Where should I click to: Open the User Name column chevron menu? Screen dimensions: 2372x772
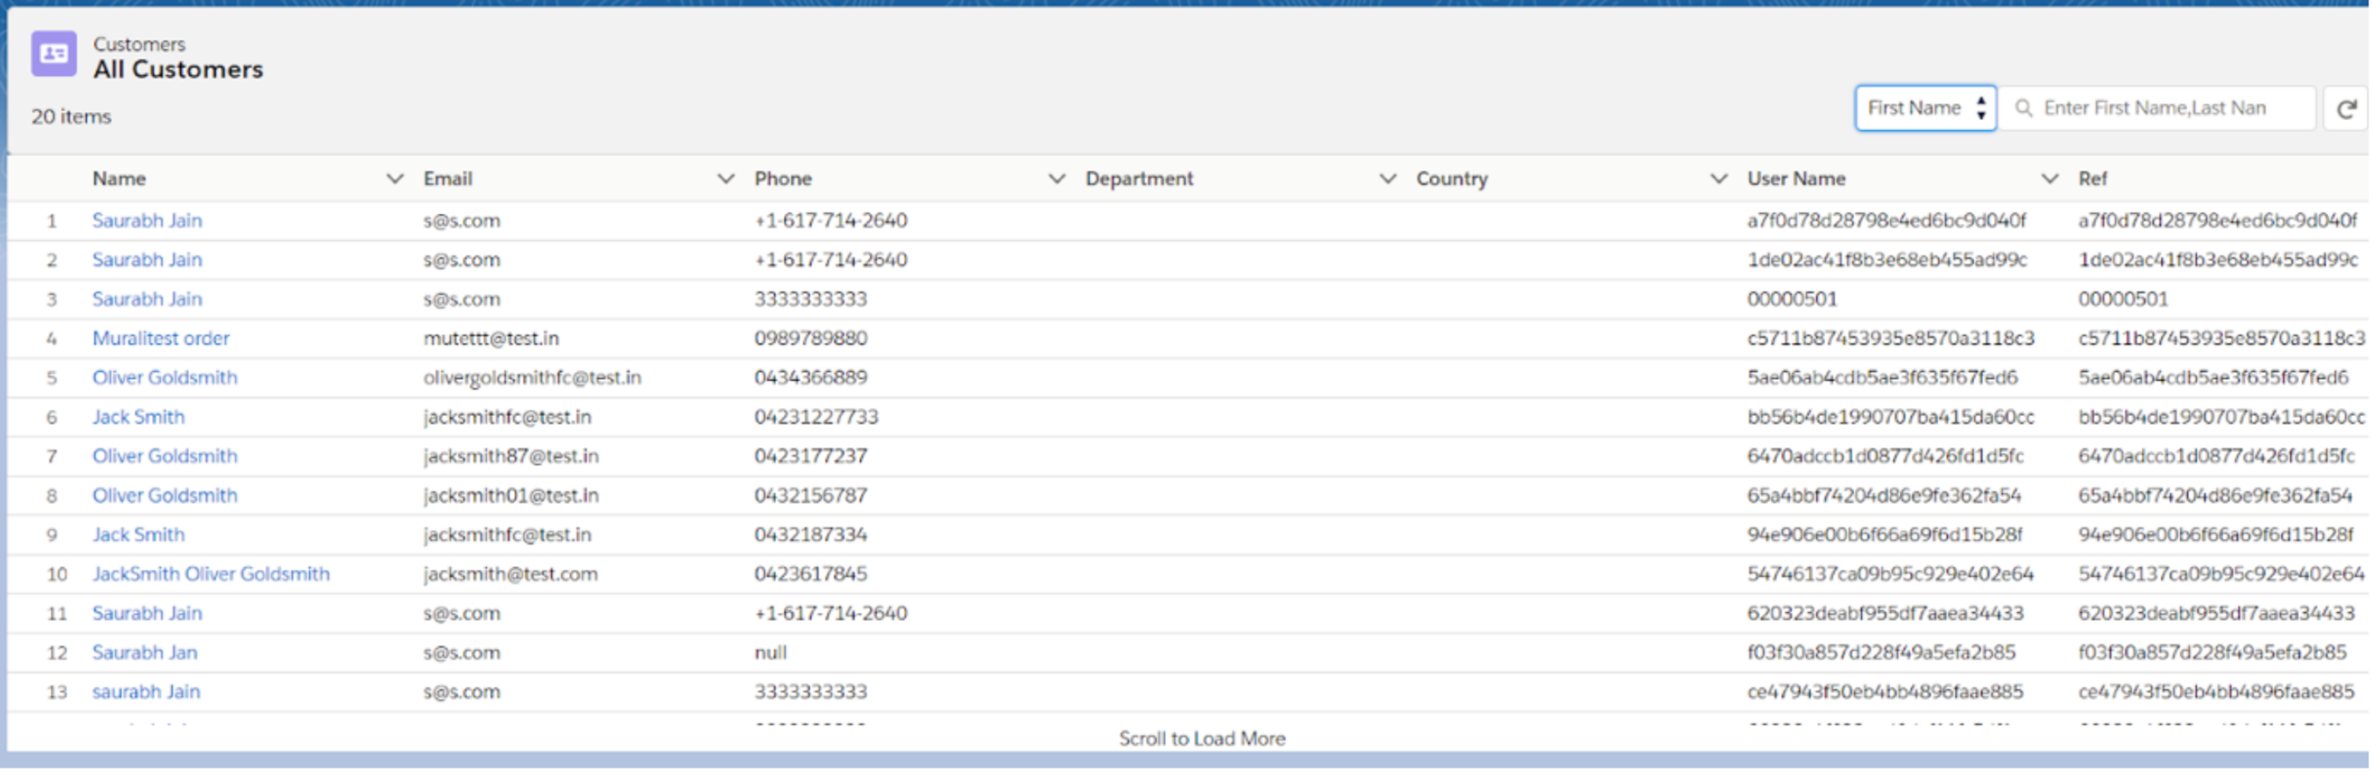click(x=2049, y=178)
